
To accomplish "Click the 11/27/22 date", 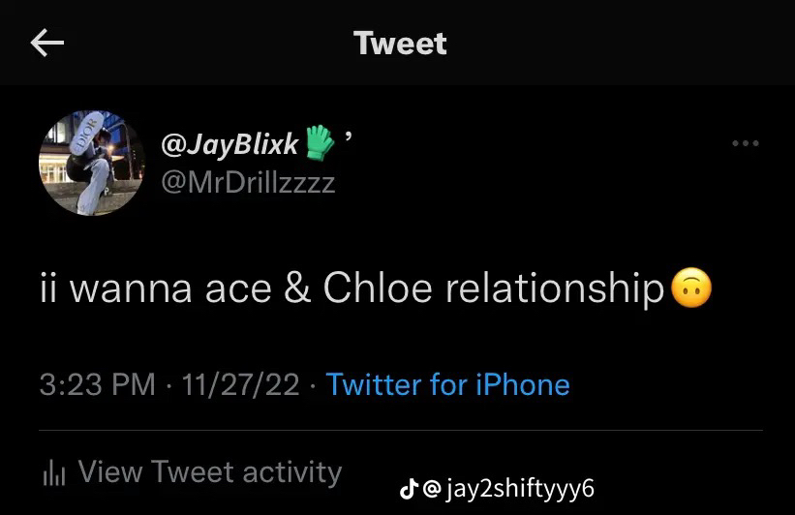I will pos(240,384).
